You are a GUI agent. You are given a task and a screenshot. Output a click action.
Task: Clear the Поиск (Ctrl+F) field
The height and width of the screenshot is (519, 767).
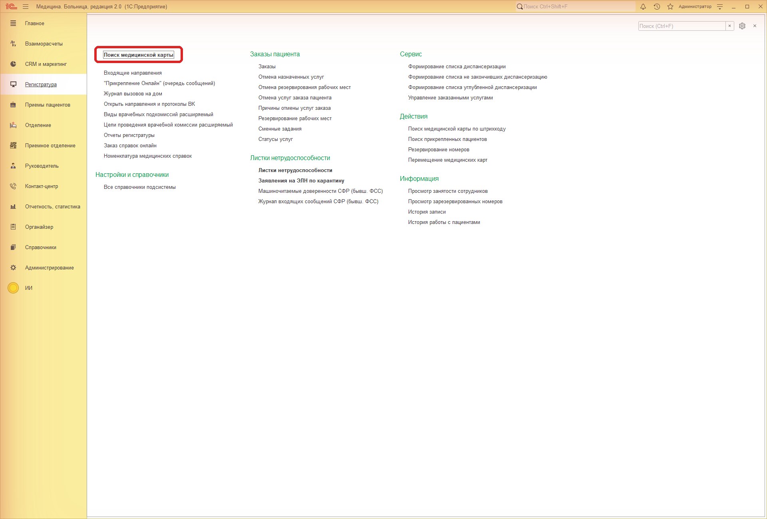coord(729,26)
